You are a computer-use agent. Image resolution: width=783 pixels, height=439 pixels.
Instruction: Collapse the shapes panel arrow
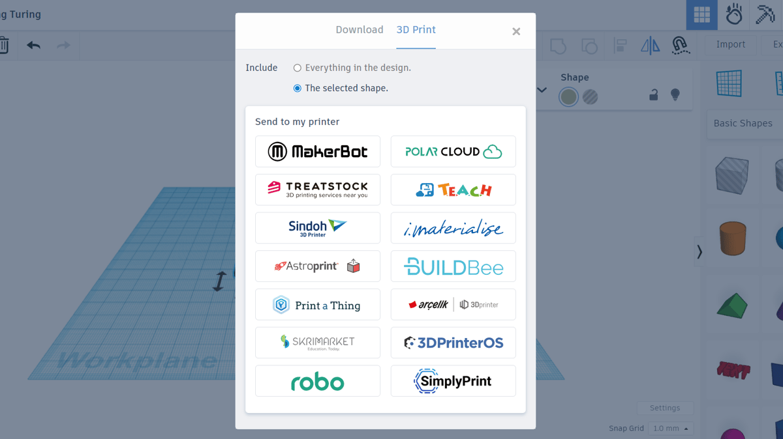(699, 251)
